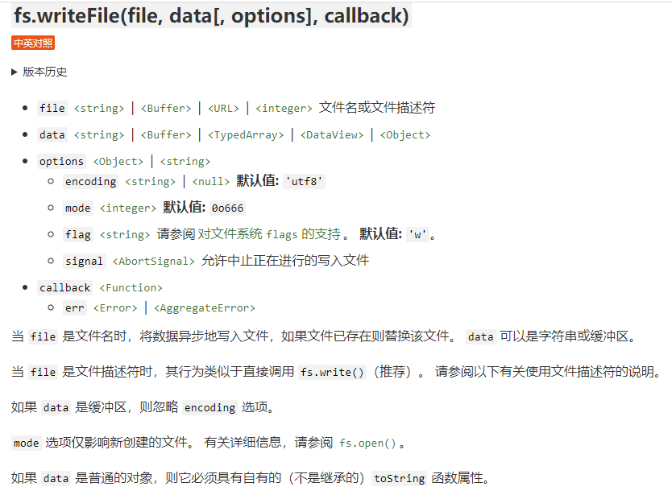The width and height of the screenshot is (672, 495).
Task: Open the <null> type link for encoding
Action: click(211, 182)
